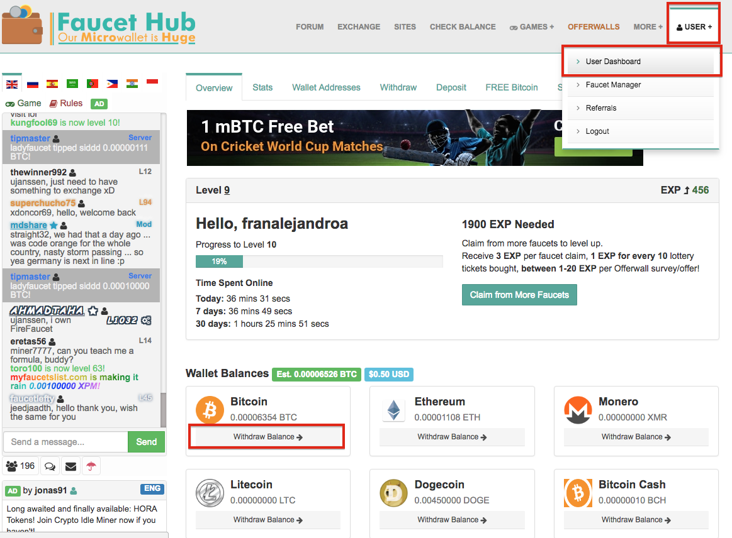Open the cricket free bet banner ad
This screenshot has width=732, height=538.
[x=374, y=138]
